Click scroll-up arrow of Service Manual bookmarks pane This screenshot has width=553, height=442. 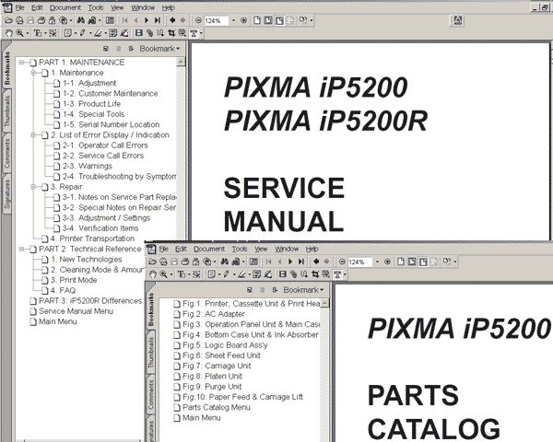181,63
